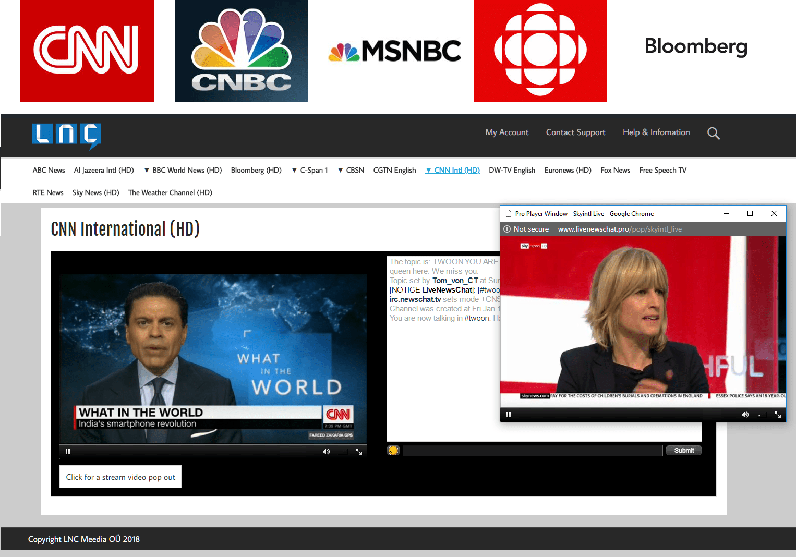Select Bloomberg (HD) channel
The width and height of the screenshot is (796, 557).
pos(256,171)
